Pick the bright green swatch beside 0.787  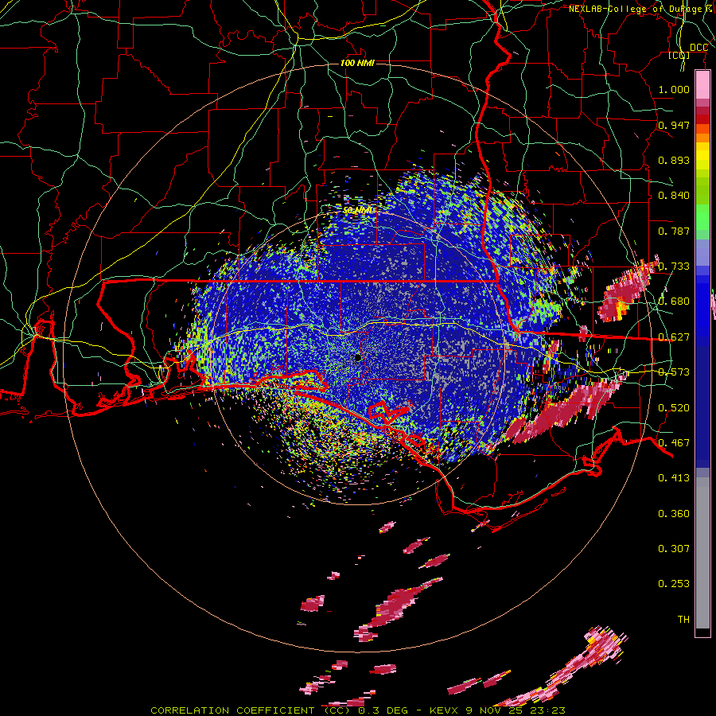(x=702, y=221)
